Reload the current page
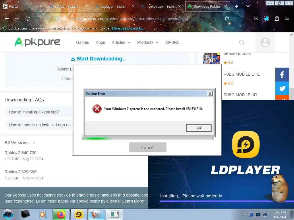Screen dimensions: 294x220 coord(28,18)
